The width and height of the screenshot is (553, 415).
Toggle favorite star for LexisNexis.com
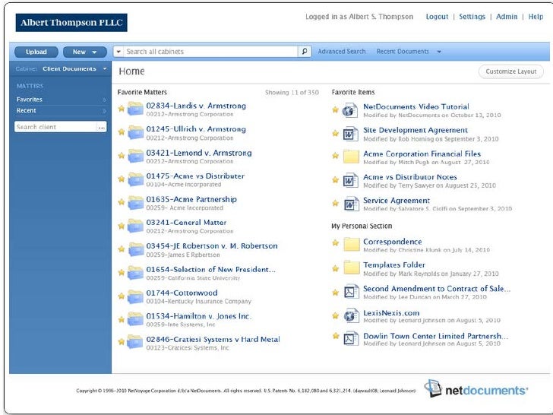tap(336, 315)
